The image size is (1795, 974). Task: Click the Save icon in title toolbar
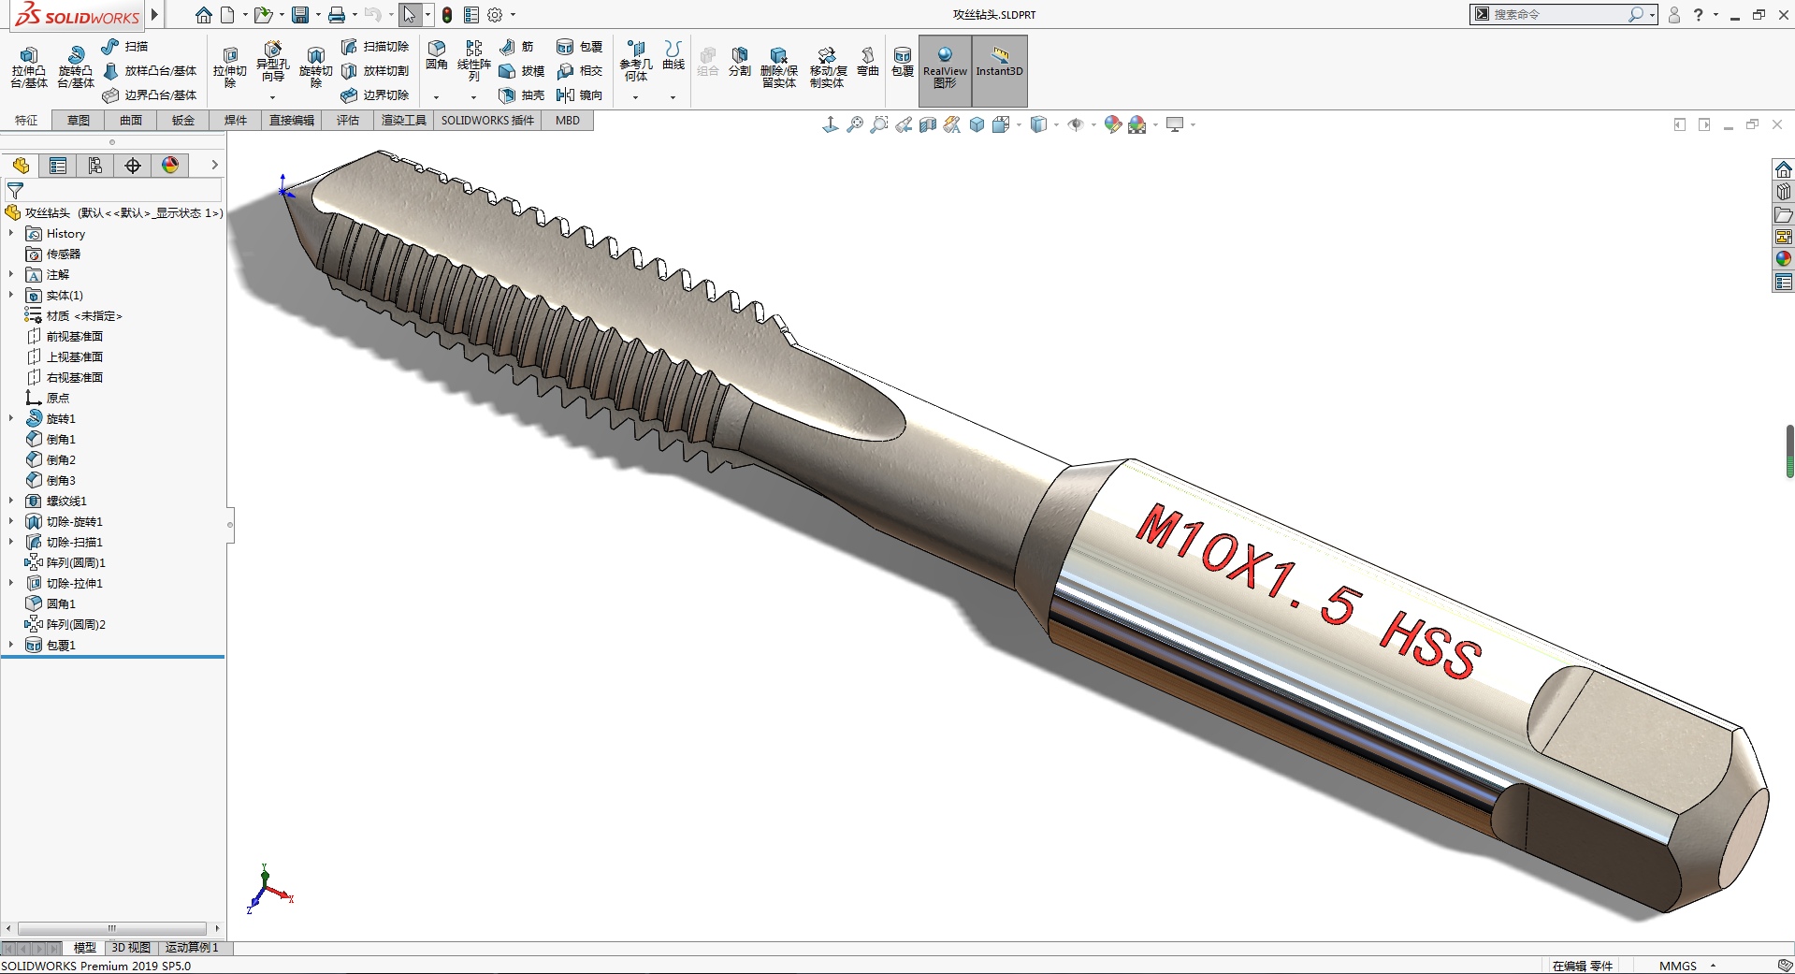tap(300, 15)
